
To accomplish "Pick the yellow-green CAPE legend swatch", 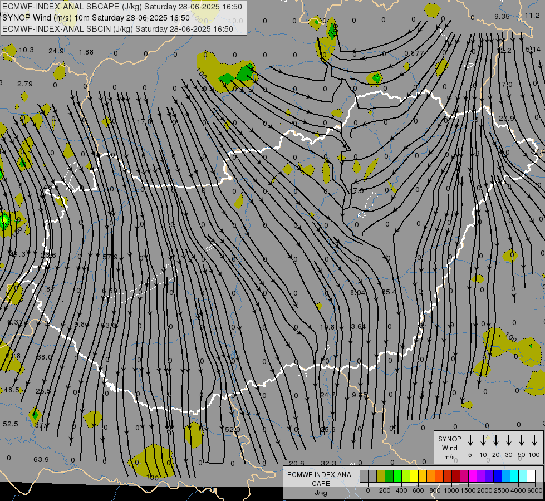I will pyautogui.click(x=406, y=476).
